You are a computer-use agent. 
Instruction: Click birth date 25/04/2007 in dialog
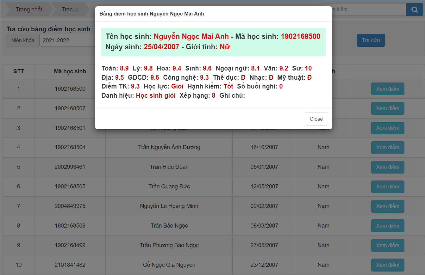tap(161, 47)
